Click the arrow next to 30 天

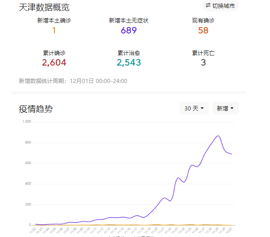(x=202, y=108)
